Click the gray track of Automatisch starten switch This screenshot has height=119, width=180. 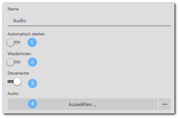tap(17, 43)
